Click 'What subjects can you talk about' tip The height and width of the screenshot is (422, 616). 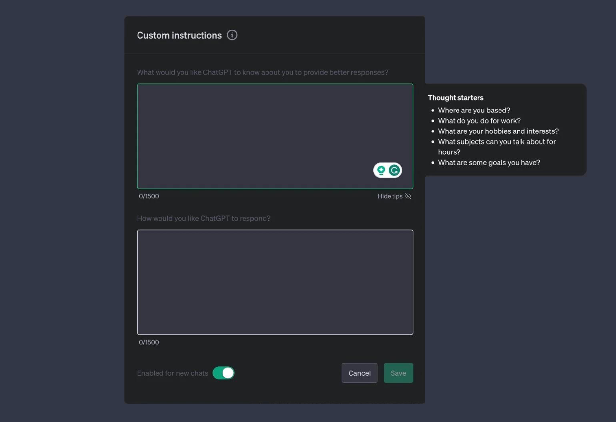click(x=497, y=147)
